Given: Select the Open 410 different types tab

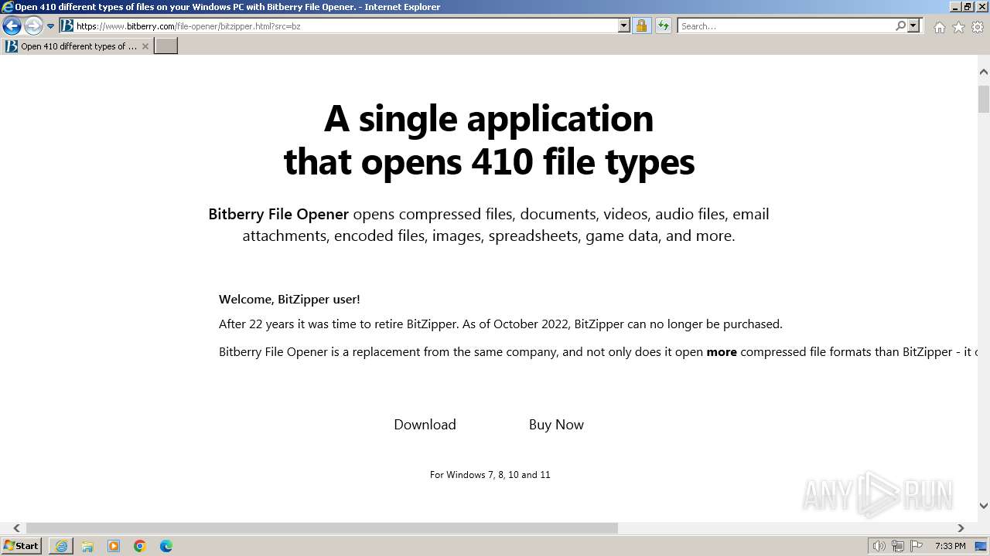Looking at the screenshot, I should coord(77,46).
